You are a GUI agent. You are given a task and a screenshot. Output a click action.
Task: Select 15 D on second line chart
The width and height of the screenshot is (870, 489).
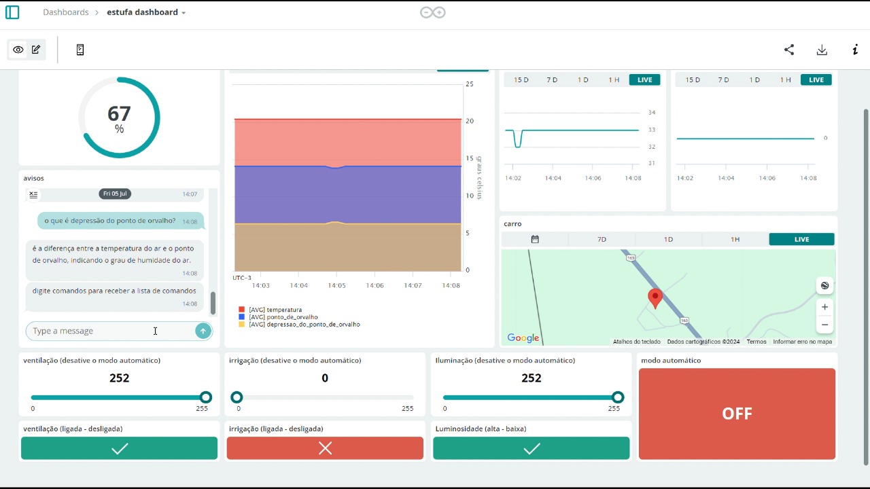[x=693, y=80]
